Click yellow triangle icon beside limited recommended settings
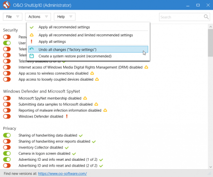Screen dimensions: 213x177 click(31, 35)
